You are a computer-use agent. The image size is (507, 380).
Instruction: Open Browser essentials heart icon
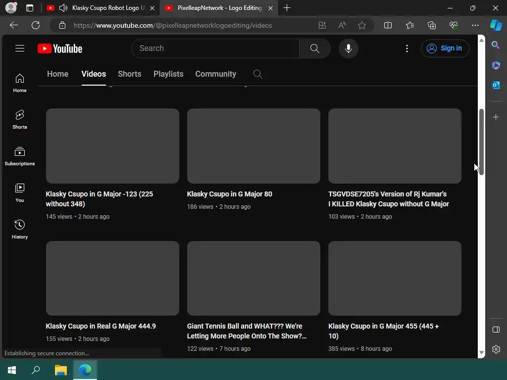click(x=454, y=25)
